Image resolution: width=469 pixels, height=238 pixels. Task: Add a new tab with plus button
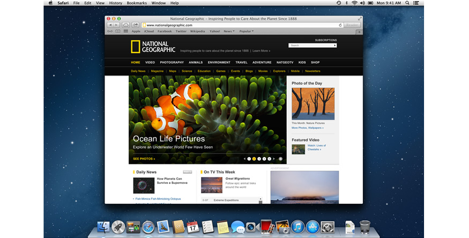[x=359, y=31]
